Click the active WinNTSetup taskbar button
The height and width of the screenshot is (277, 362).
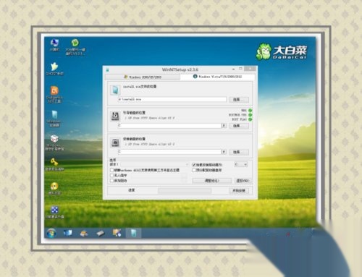tap(133, 233)
